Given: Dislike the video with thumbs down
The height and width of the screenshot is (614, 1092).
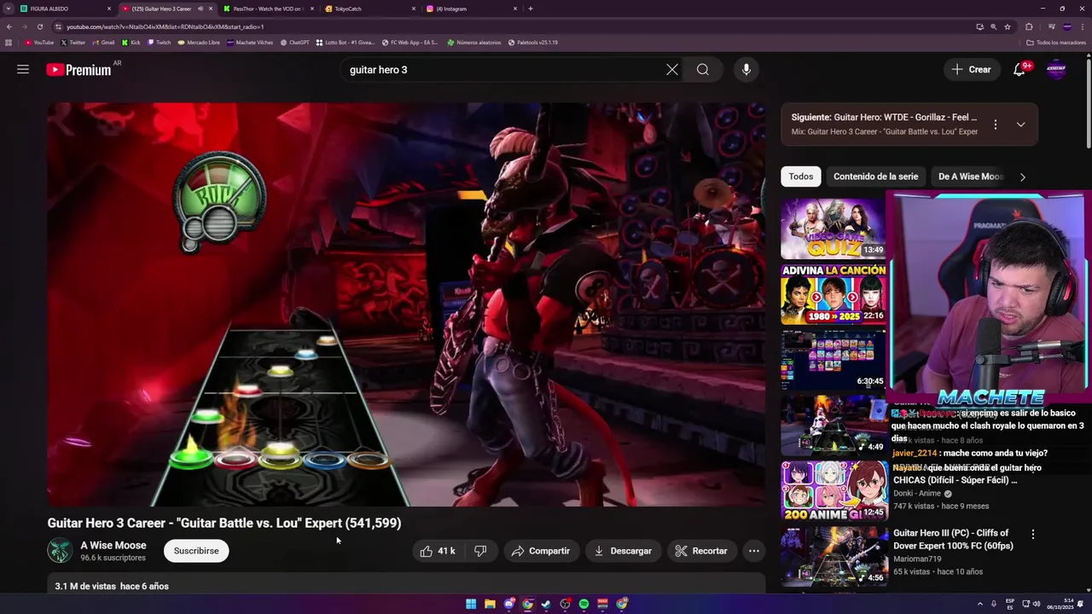Looking at the screenshot, I should (480, 551).
